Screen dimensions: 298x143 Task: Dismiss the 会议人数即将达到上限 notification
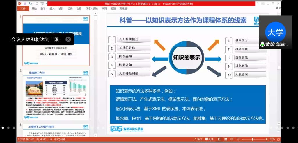(68, 39)
